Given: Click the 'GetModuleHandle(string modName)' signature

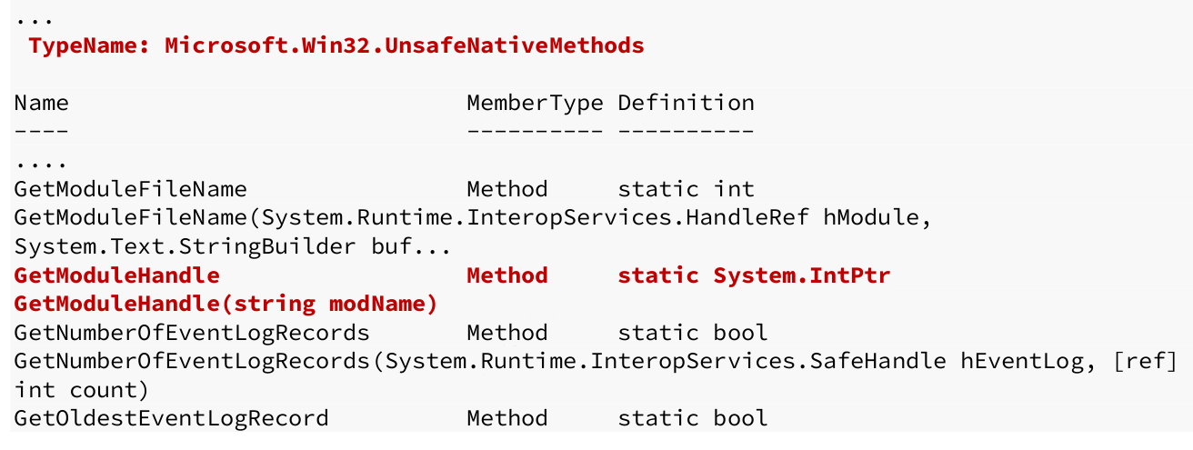Looking at the screenshot, I should pos(226,304).
